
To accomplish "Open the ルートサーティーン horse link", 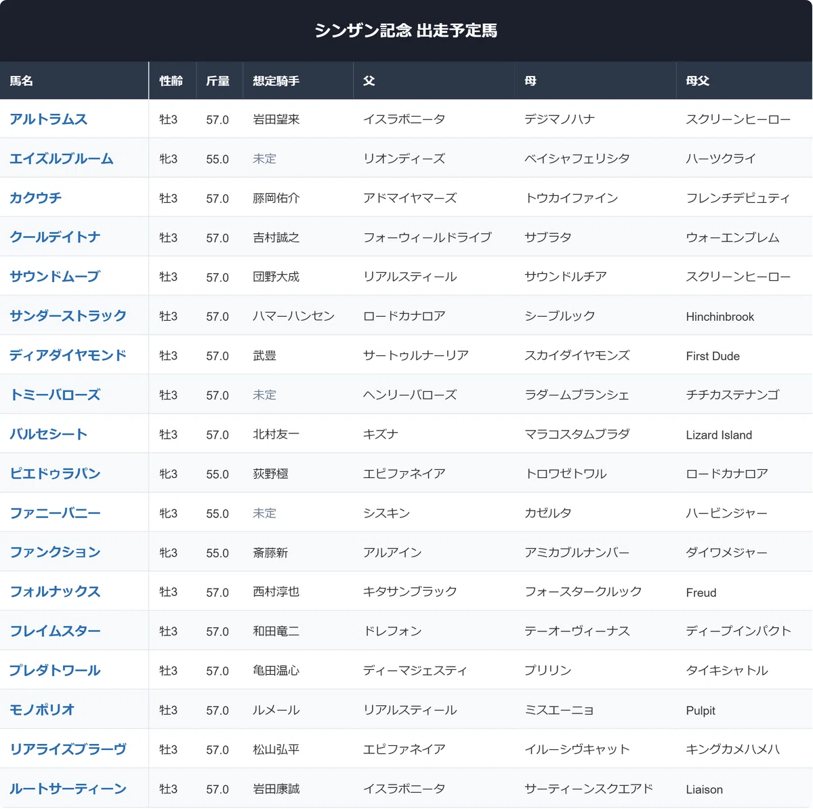I will [68, 788].
